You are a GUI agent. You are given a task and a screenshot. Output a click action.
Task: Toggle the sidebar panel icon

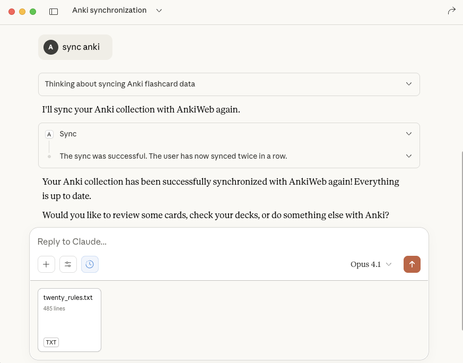tap(54, 11)
